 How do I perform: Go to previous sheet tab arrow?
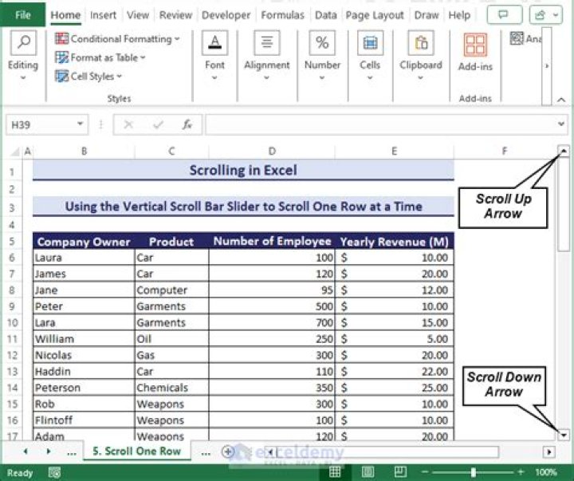click(26, 451)
